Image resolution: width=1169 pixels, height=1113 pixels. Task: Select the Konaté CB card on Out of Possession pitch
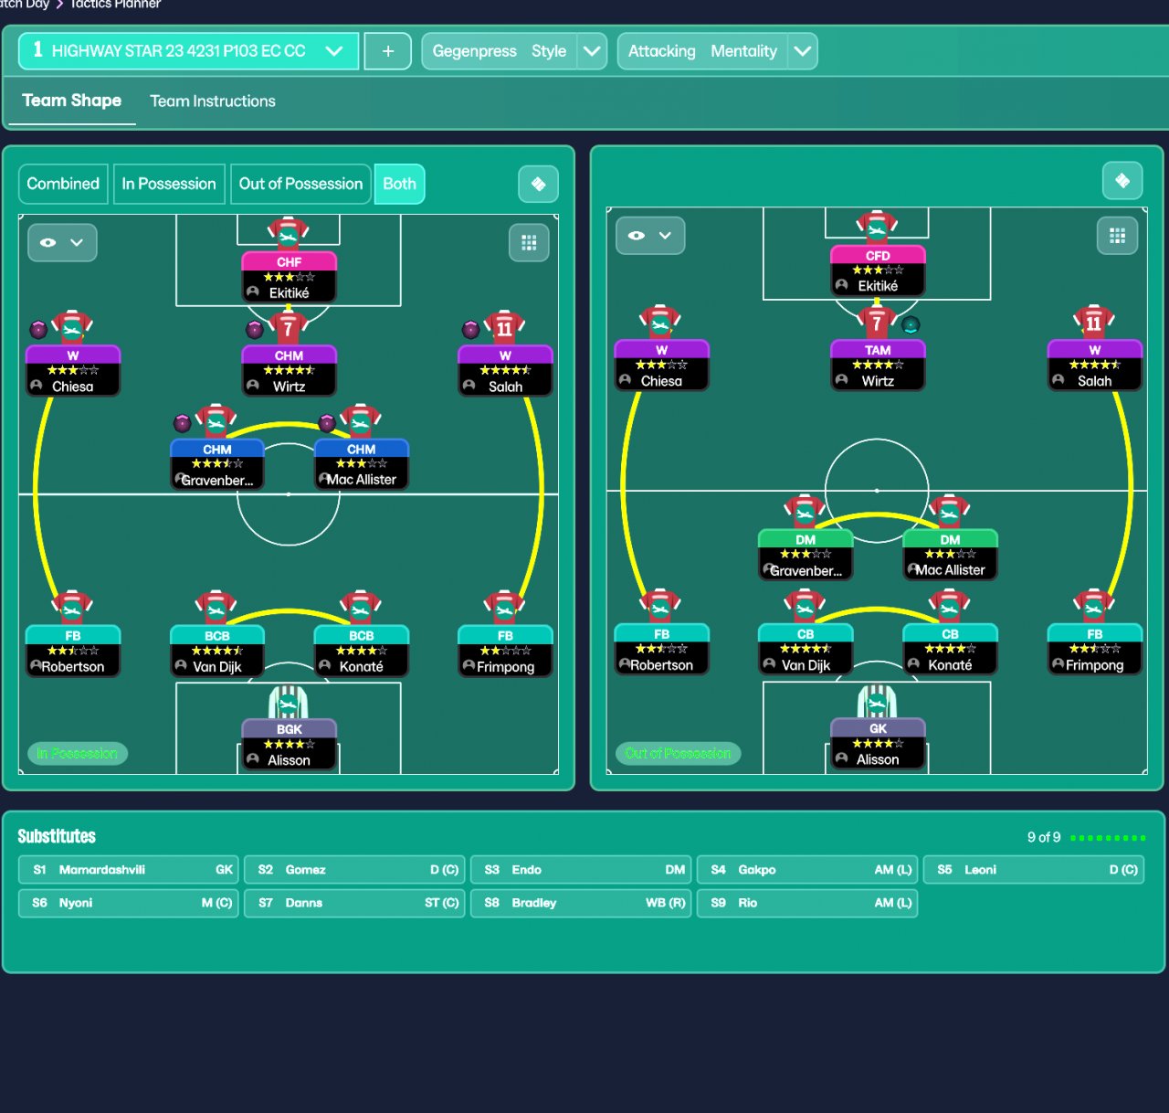pos(950,650)
